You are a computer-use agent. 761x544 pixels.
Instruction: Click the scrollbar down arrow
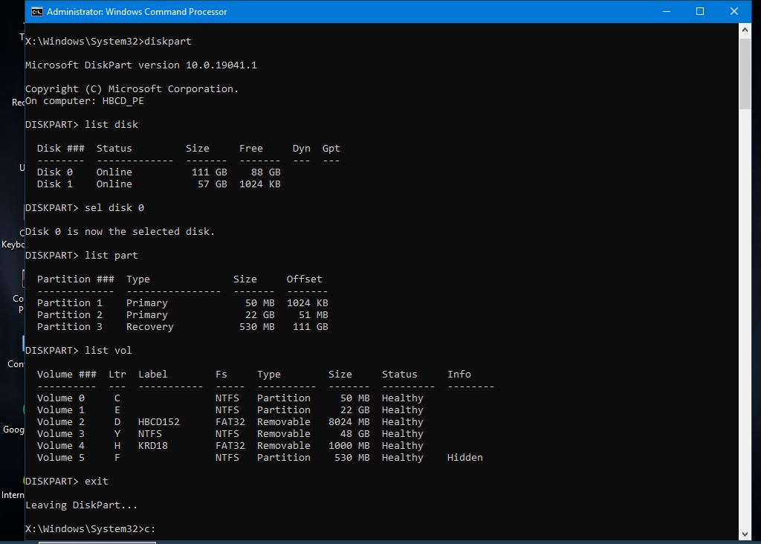(745, 533)
